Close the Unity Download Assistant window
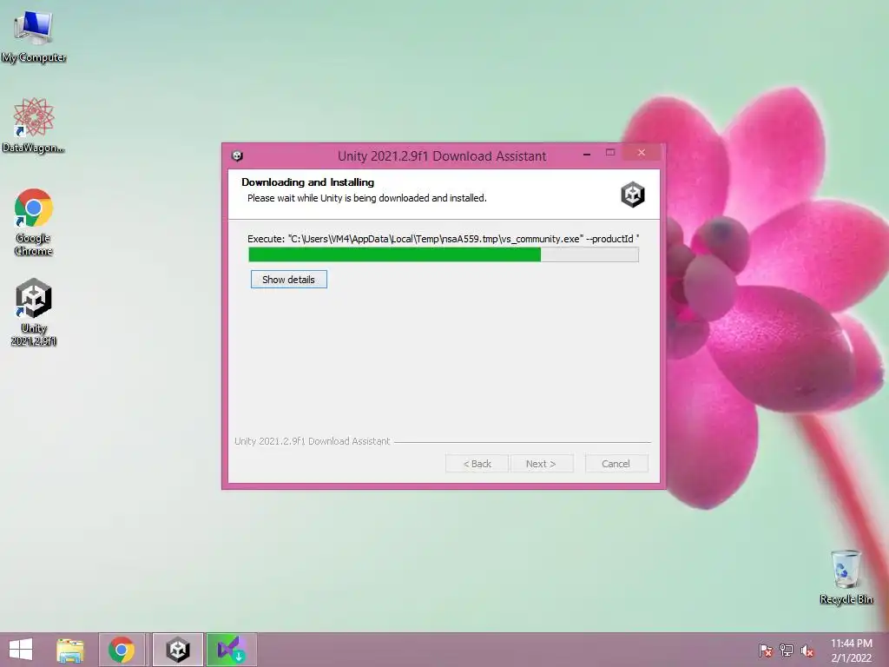The height and width of the screenshot is (667, 889). (x=642, y=153)
